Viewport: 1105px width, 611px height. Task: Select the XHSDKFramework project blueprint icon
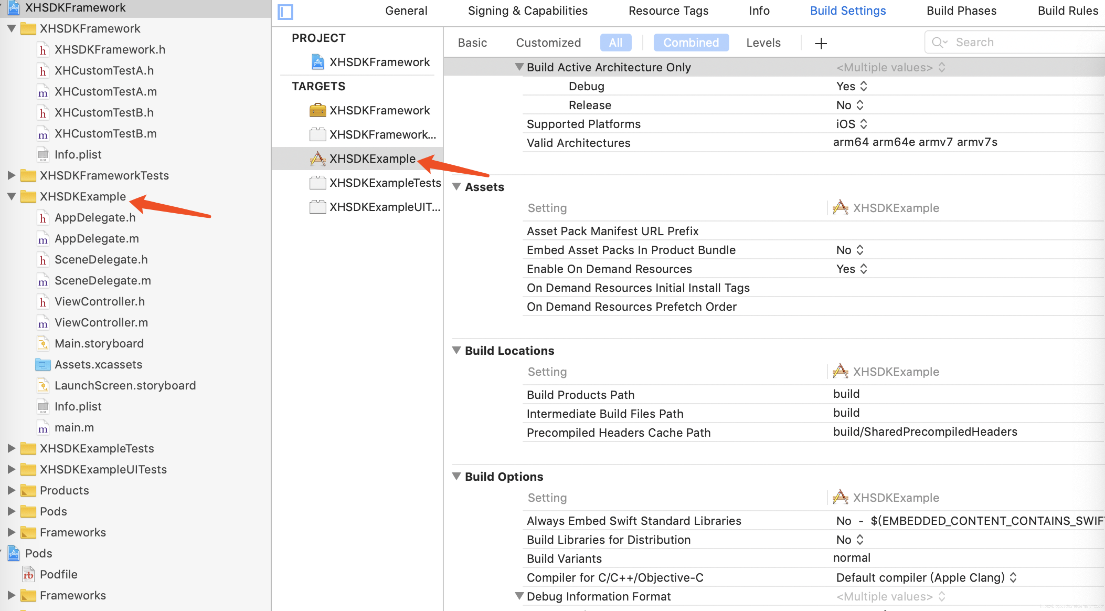click(317, 62)
